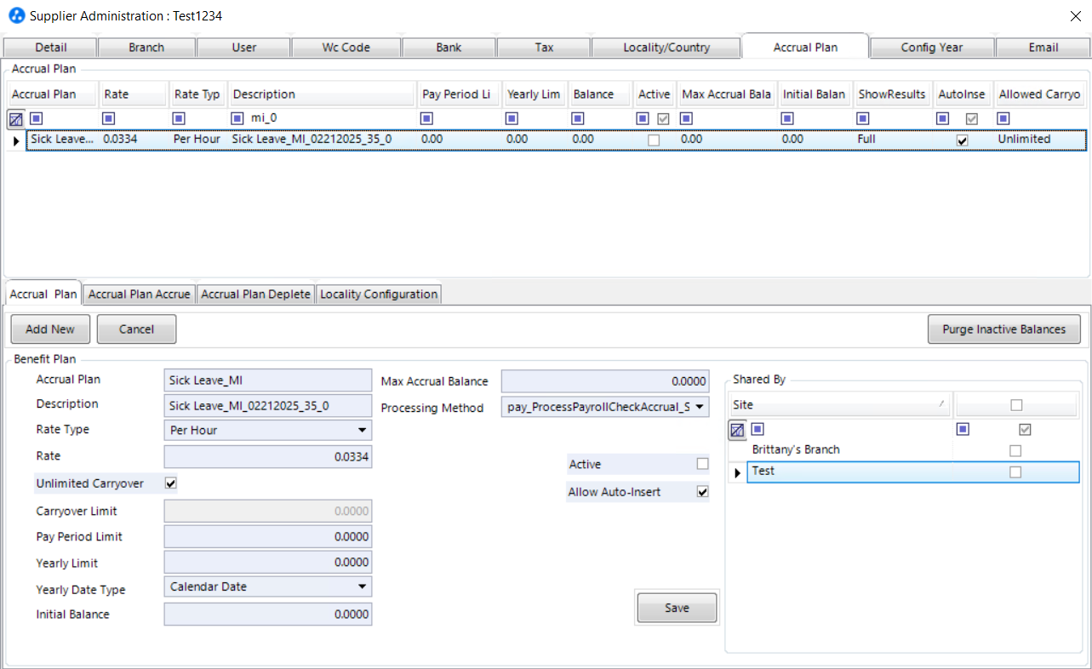Click the Description input field in Benefit Plan
1092x669 pixels.
coord(267,405)
